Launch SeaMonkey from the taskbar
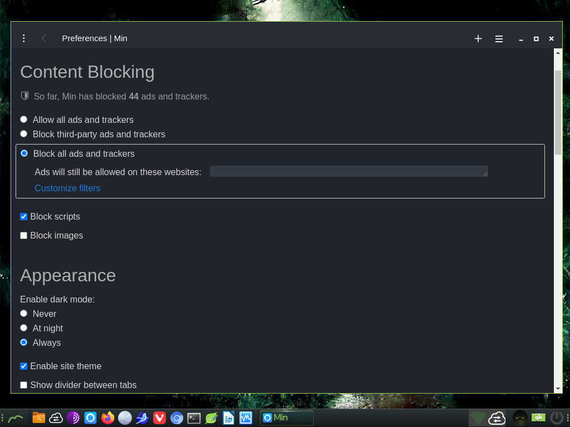 click(142, 418)
